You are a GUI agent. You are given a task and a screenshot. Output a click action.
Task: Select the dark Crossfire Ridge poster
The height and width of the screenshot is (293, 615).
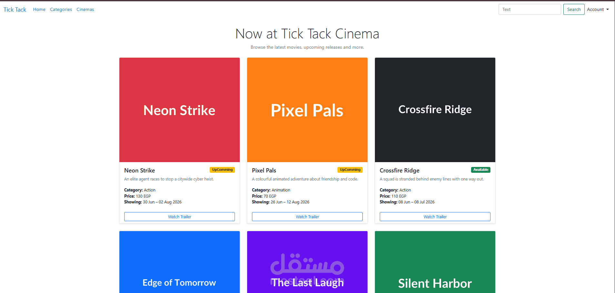pyautogui.click(x=435, y=110)
